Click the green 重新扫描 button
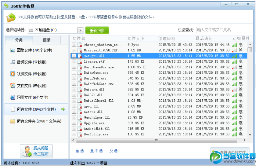This screenshot has width=256, height=166. 97,30
